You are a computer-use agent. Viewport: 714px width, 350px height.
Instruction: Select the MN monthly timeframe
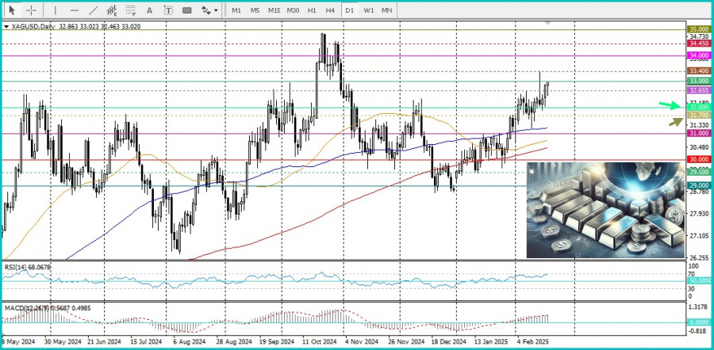(387, 10)
